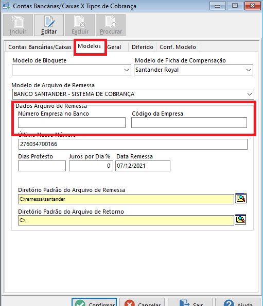Viewport: 263px width, 306px height.
Task: Open the Modelo de Ficha de Compensação dropdown
Action: [x=249, y=70]
